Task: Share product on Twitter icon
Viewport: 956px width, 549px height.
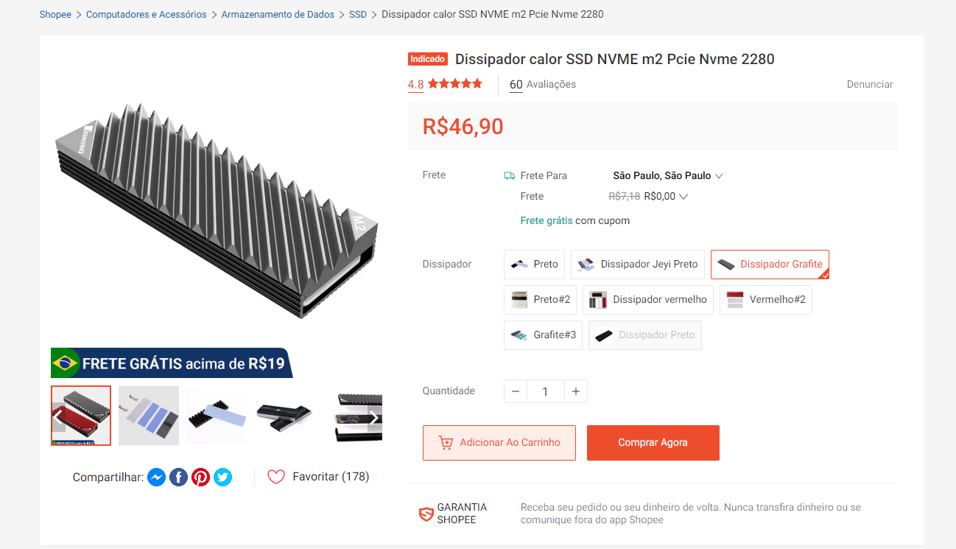Action: point(222,478)
